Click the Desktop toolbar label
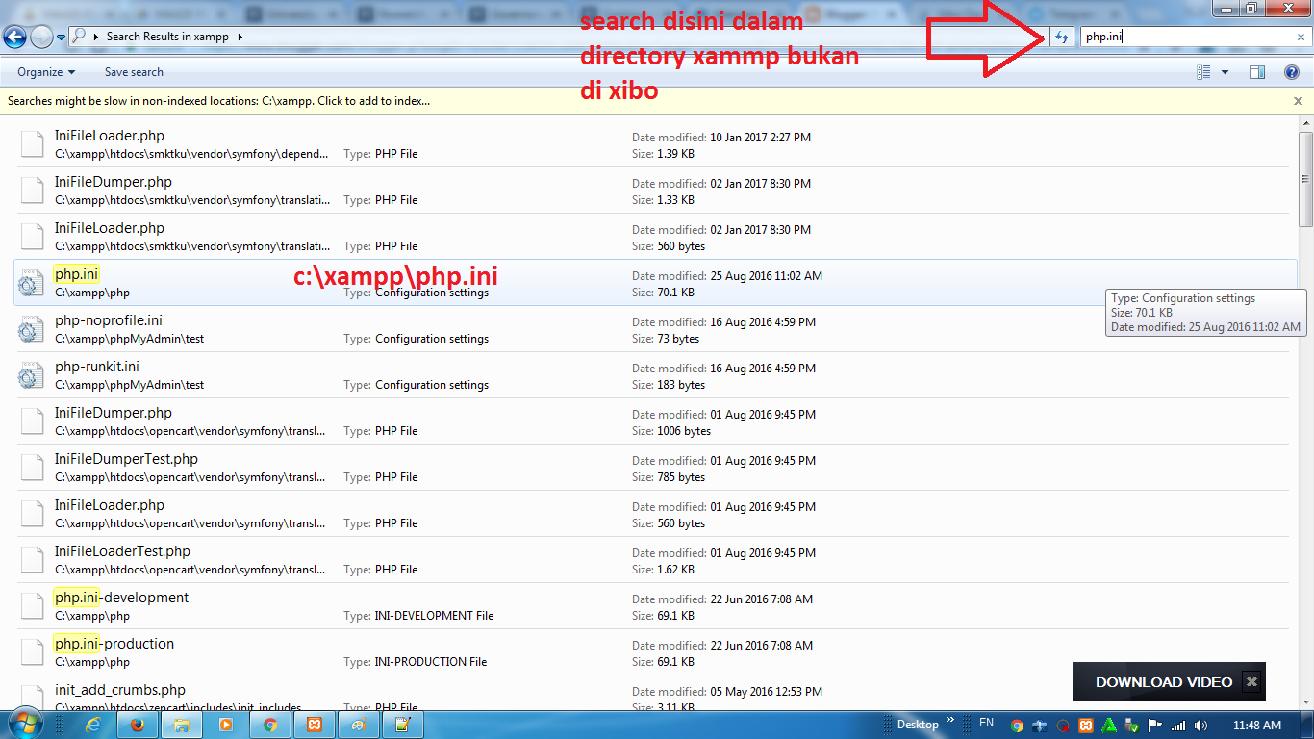This screenshot has height=739, width=1314. coord(918,725)
